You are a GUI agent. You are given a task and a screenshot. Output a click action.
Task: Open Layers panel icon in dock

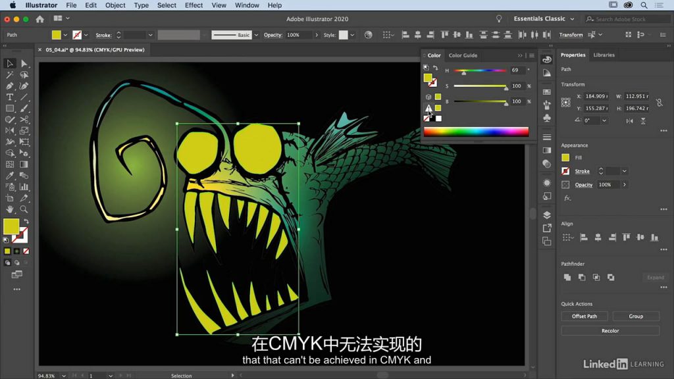coord(547,215)
